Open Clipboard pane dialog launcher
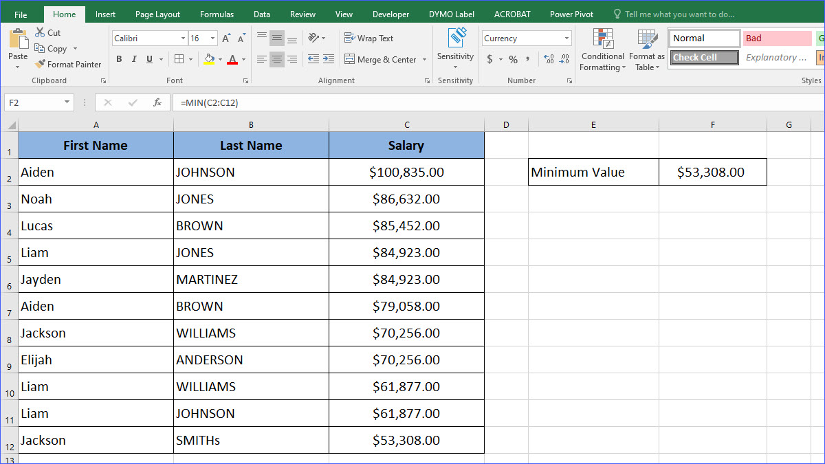Screen dimensions: 825x464 [103, 80]
